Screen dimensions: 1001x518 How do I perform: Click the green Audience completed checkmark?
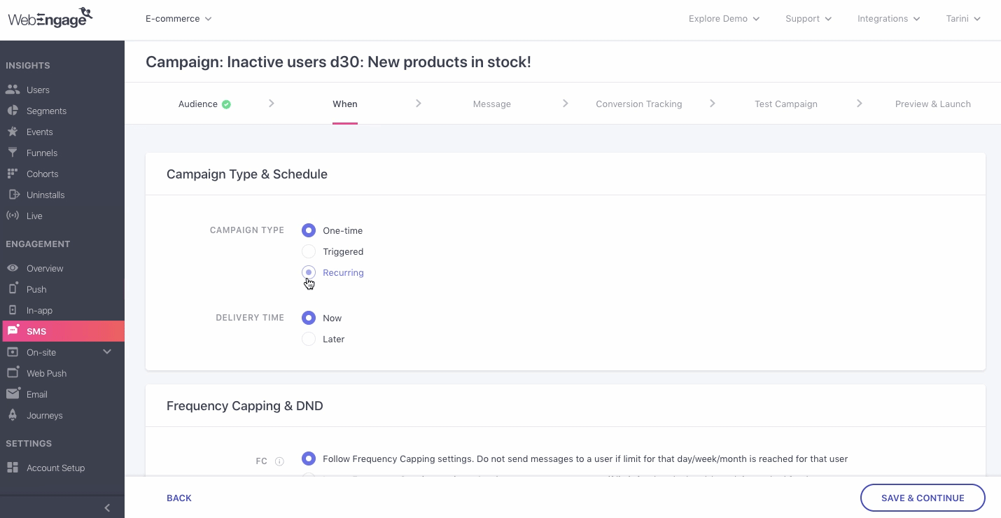[226, 104]
